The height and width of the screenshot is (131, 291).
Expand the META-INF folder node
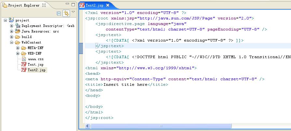(18, 48)
